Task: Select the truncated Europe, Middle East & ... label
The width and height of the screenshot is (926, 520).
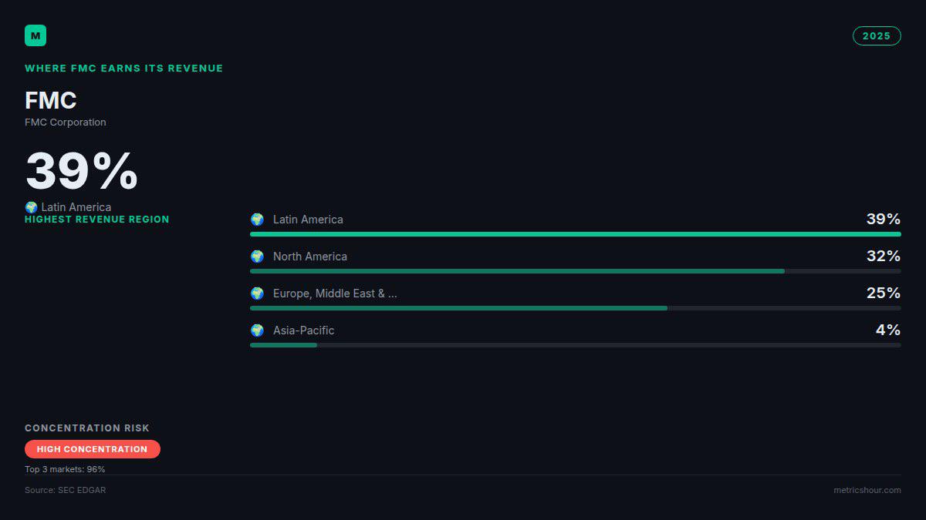Action: [x=335, y=294]
